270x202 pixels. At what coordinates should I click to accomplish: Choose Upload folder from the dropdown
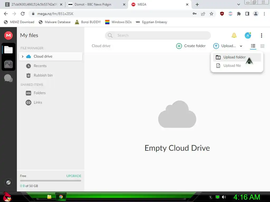pyautogui.click(x=237, y=57)
